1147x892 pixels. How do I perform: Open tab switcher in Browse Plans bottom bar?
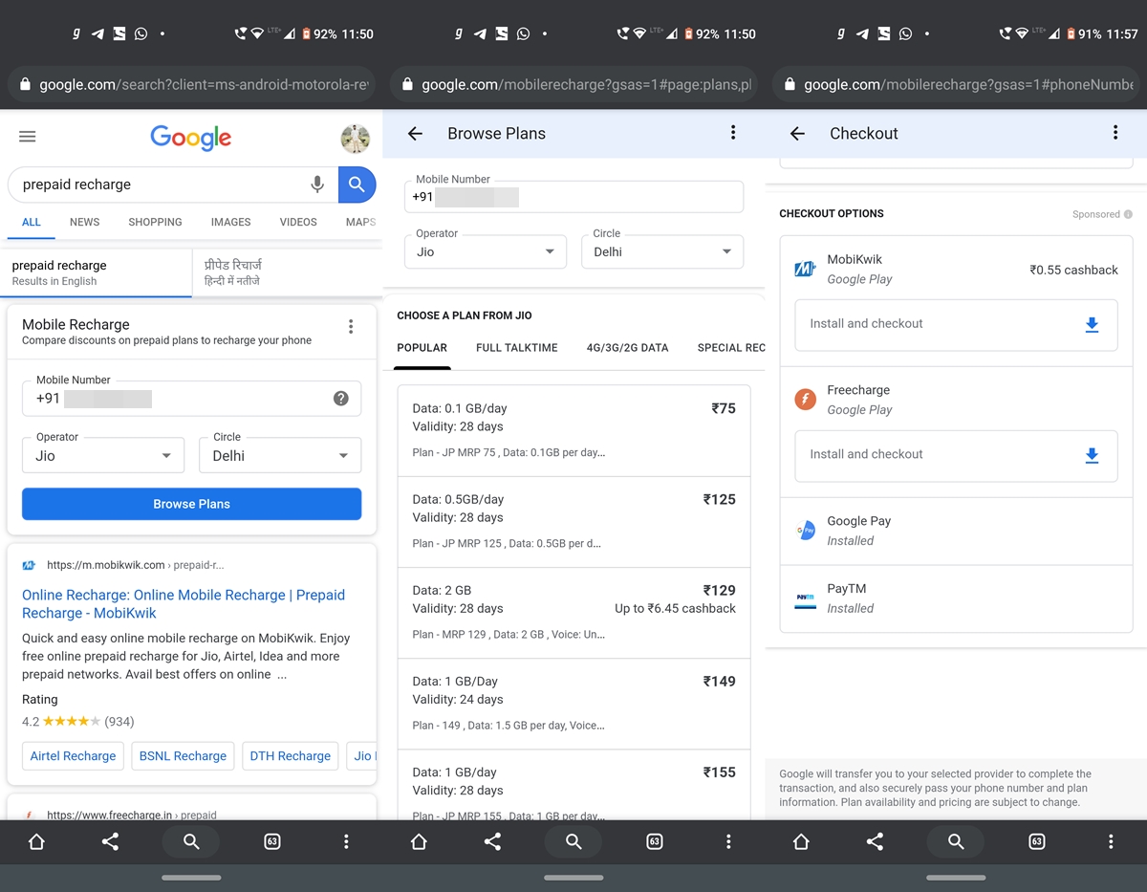pyautogui.click(x=655, y=841)
